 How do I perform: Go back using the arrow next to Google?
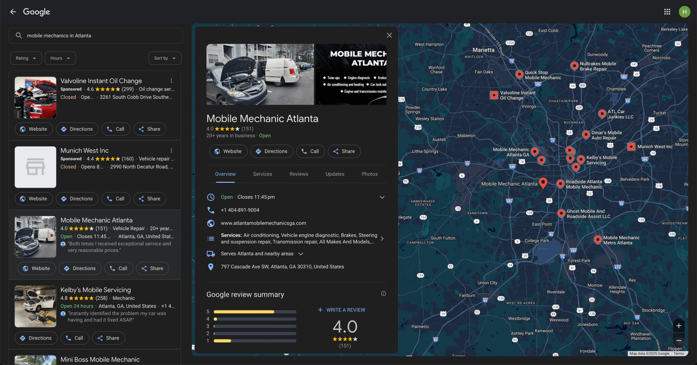pos(13,12)
